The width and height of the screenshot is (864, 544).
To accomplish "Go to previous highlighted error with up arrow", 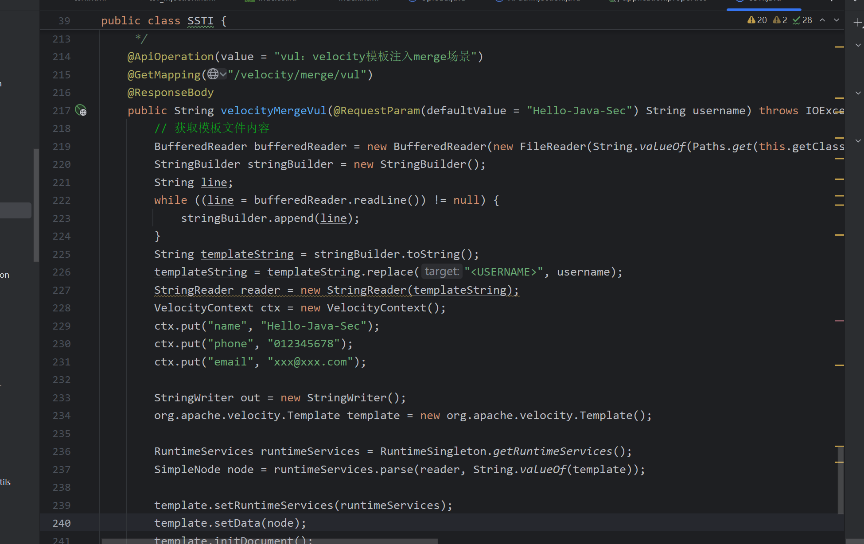I will [x=822, y=20].
